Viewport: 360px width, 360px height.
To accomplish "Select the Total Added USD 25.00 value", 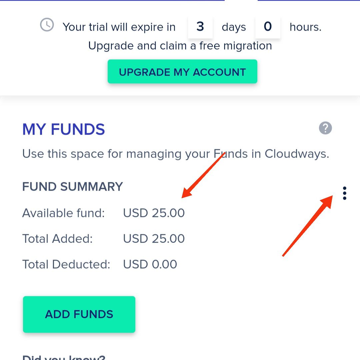I will [154, 239].
